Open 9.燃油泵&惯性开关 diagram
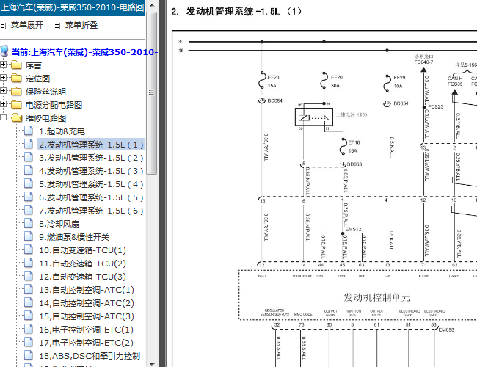Viewport: 477px width, 367px height. point(74,237)
